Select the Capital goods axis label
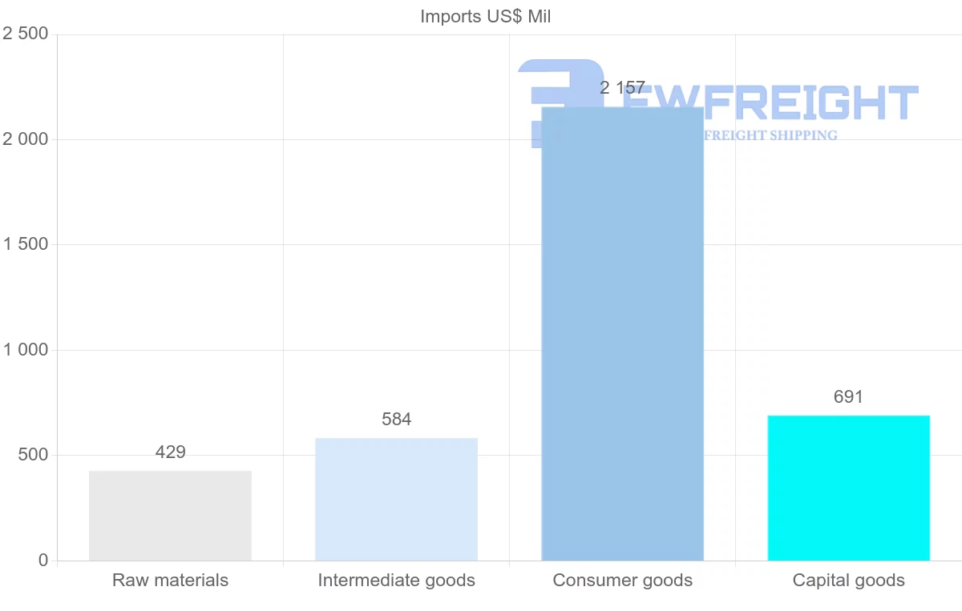Viewport: 962px width, 611px height. 848,581
